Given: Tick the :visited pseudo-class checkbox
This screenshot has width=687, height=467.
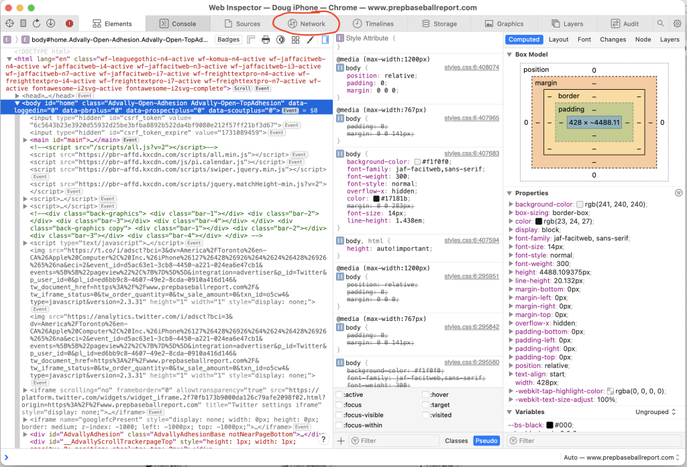Looking at the screenshot, I should pos(425,415).
